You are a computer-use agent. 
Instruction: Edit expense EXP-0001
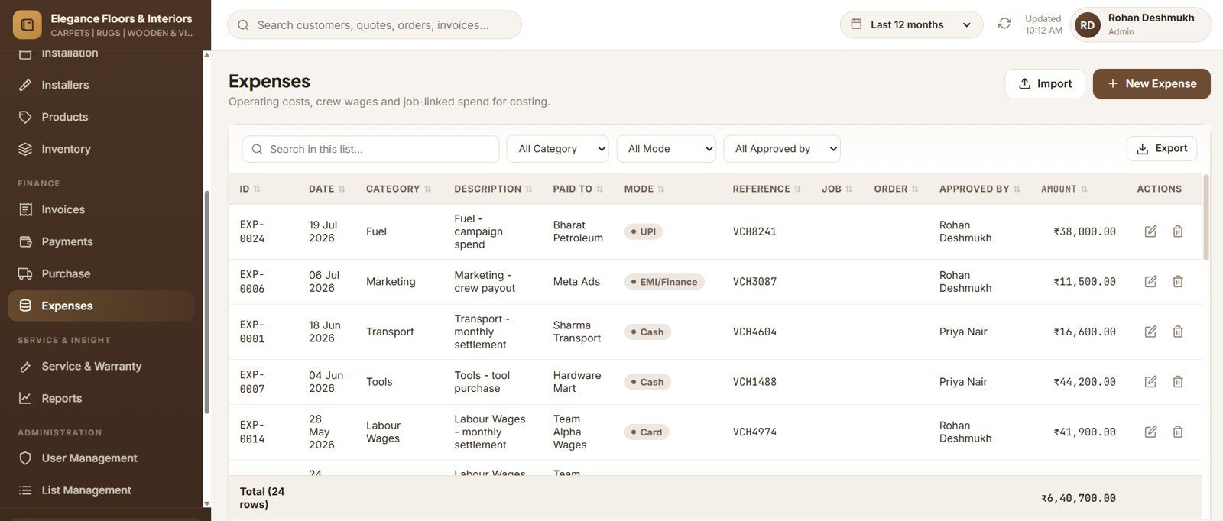click(1150, 332)
